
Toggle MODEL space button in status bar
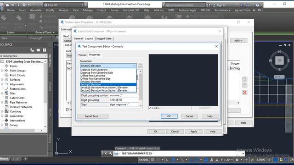[x=144, y=160]
